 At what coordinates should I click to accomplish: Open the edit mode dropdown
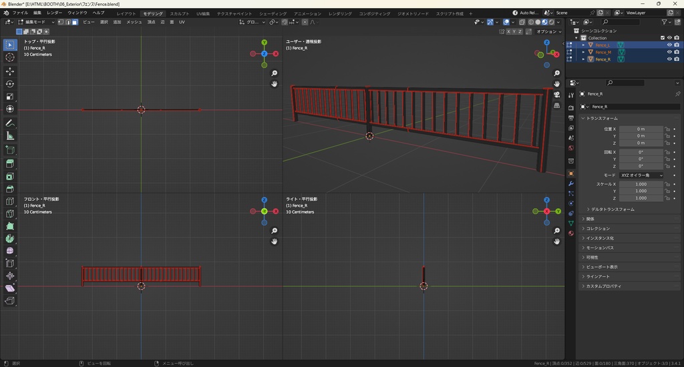[x=36, y=22]
